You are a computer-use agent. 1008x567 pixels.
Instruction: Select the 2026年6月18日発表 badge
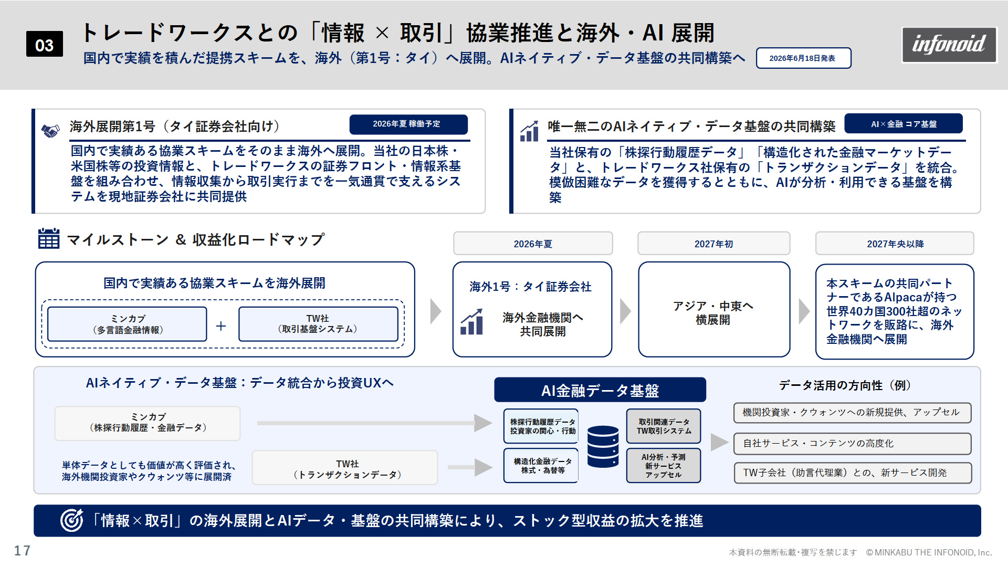803,58
